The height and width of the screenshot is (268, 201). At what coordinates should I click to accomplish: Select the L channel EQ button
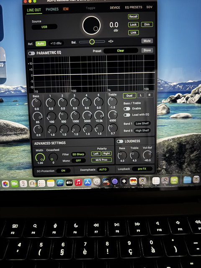pos(141,95)
